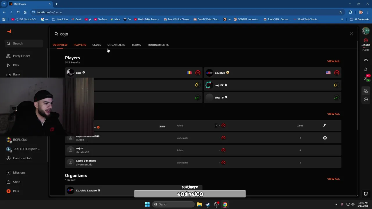372x209 pixels.
Task: Open a new browser tab
Action: 56,4
